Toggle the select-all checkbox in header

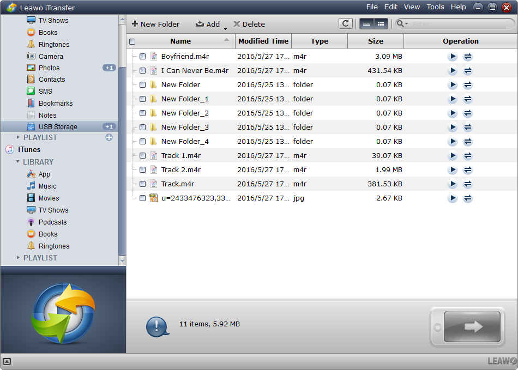click(x=132, y=41)
